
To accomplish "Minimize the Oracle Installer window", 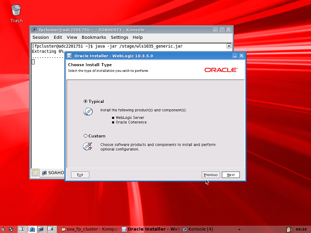I will (235, 56).
